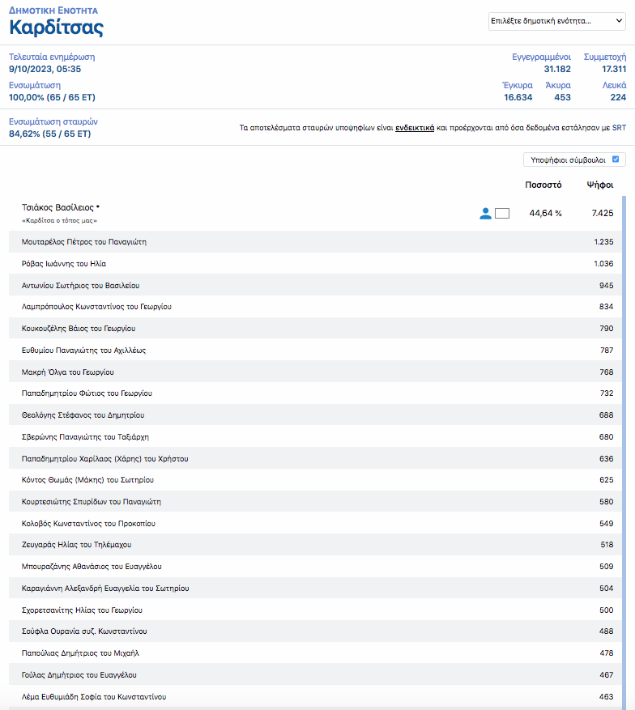Viewport: 635px width, 710px height.
Task: Toggle the Υποψήφιοι σύμβουλοι checkbox
Action: click(616, 159)
